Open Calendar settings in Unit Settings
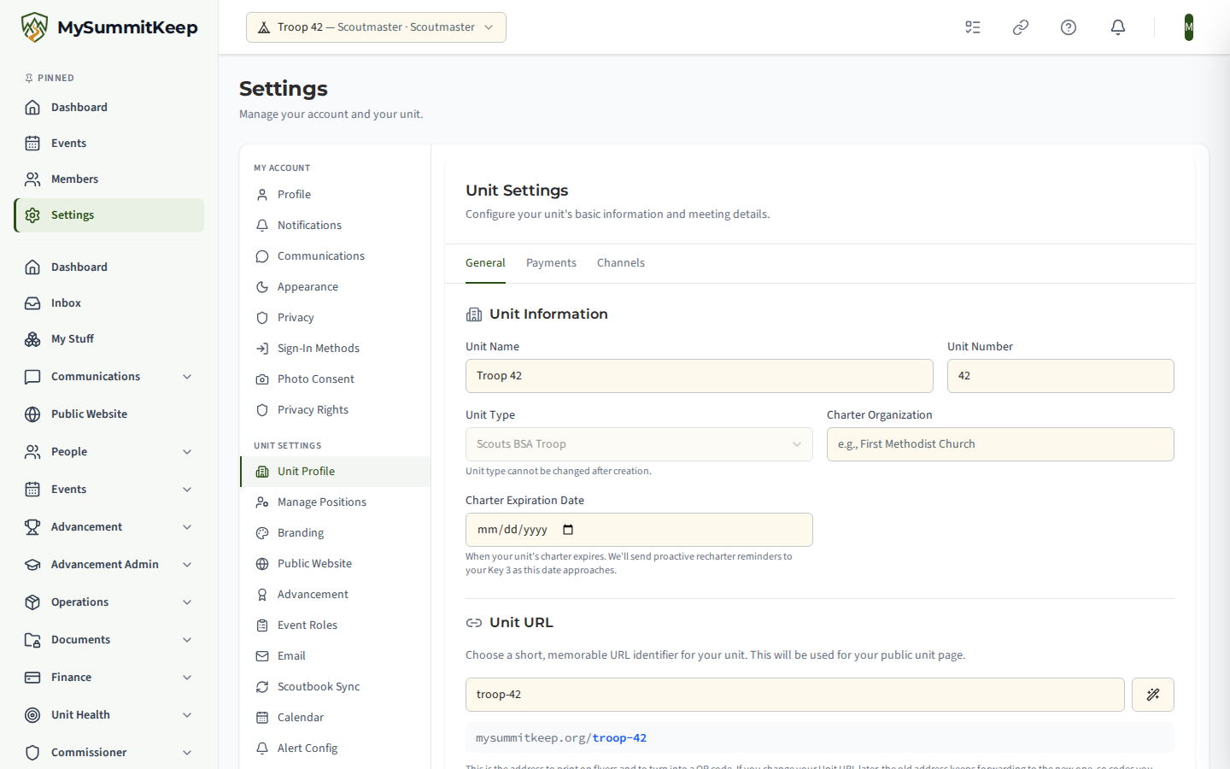This screenshot has height=769, width=1230. pos(336,718)
